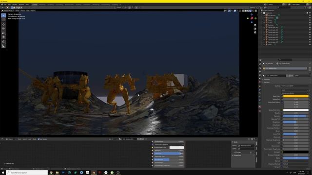Open the File menu

click(5, 4)
